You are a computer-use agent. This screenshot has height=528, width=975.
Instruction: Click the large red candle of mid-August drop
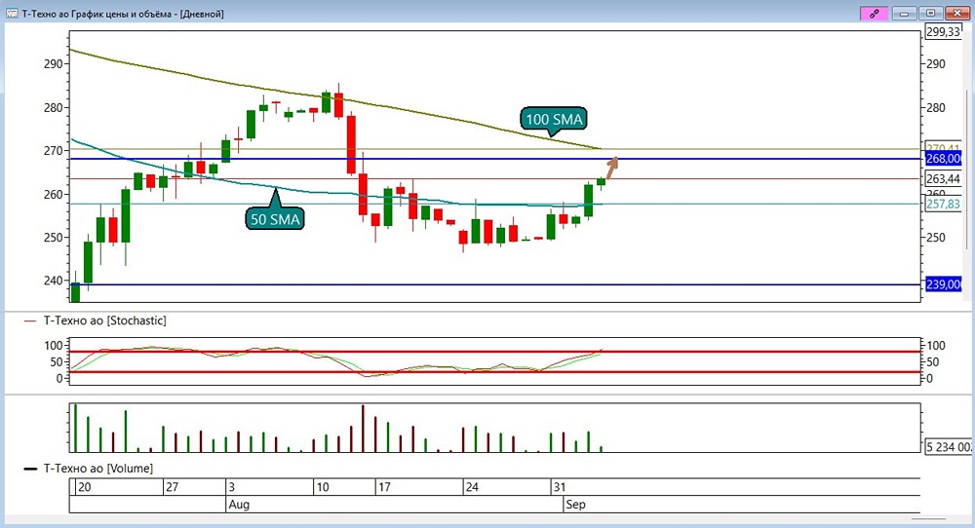351,144
